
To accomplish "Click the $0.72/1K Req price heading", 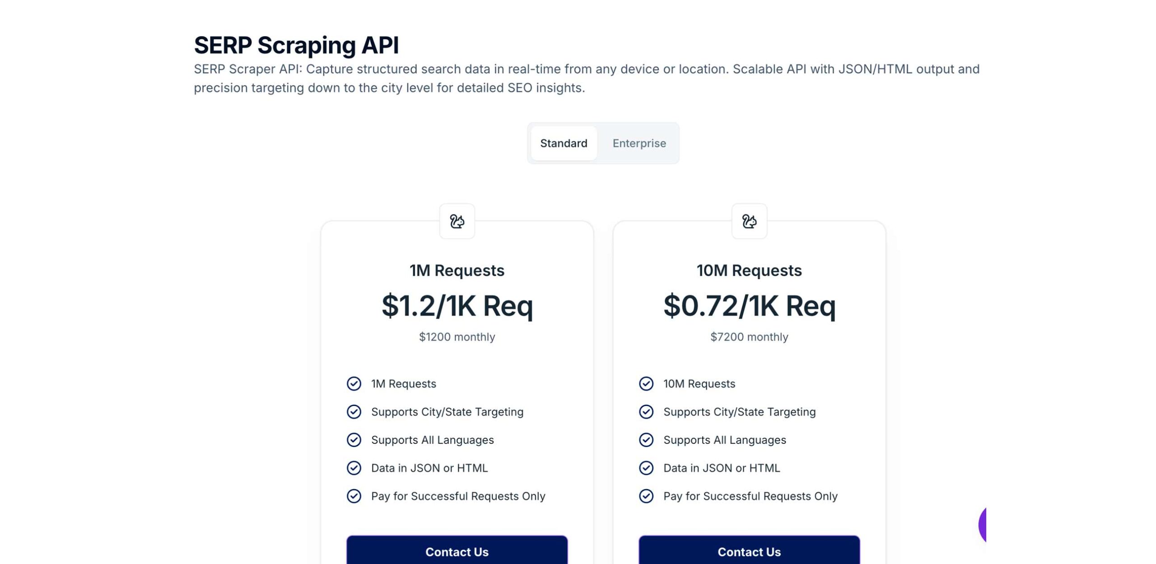I will tap(749, 306).
